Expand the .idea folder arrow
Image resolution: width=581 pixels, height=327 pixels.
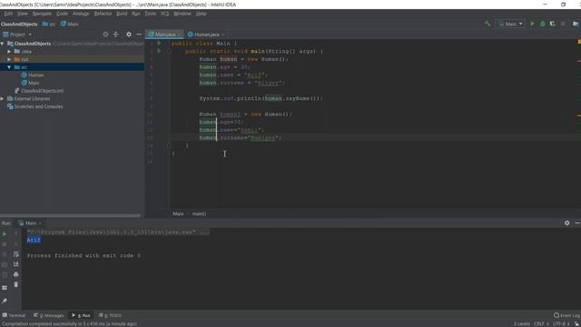(x=9, y=52)
